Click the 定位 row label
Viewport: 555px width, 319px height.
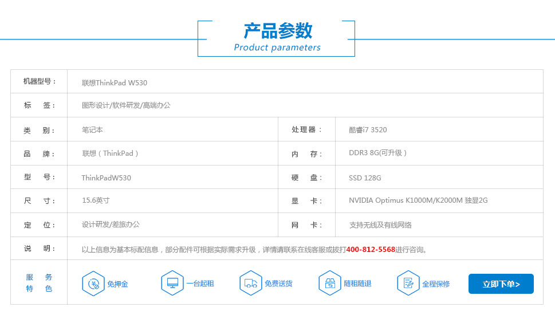40,225
